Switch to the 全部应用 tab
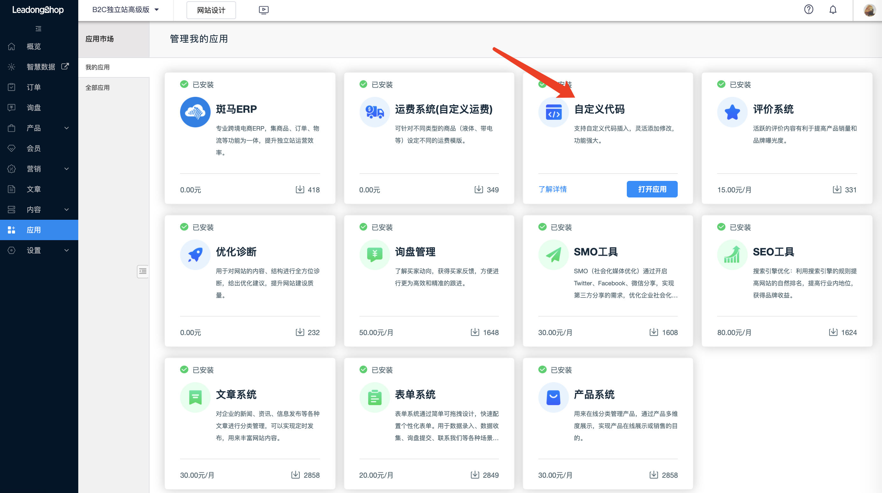The width and height of the screenshot is (882, 493). (97, 87)
